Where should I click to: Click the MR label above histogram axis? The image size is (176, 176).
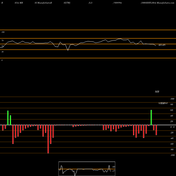tap(157, 92)
